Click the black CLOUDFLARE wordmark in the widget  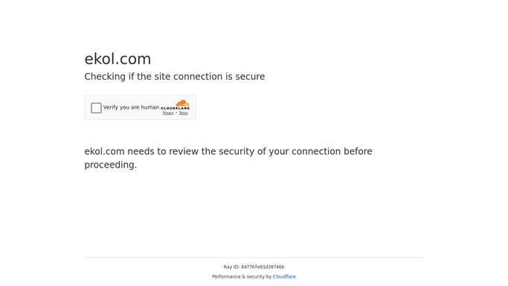pos(176,108)
